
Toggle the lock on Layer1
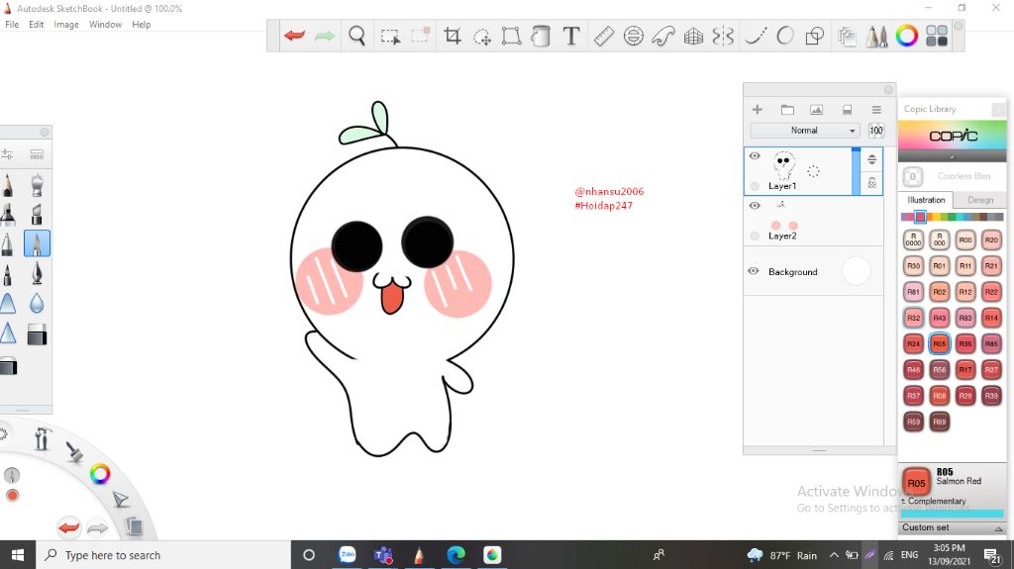(x=871, y=183)
